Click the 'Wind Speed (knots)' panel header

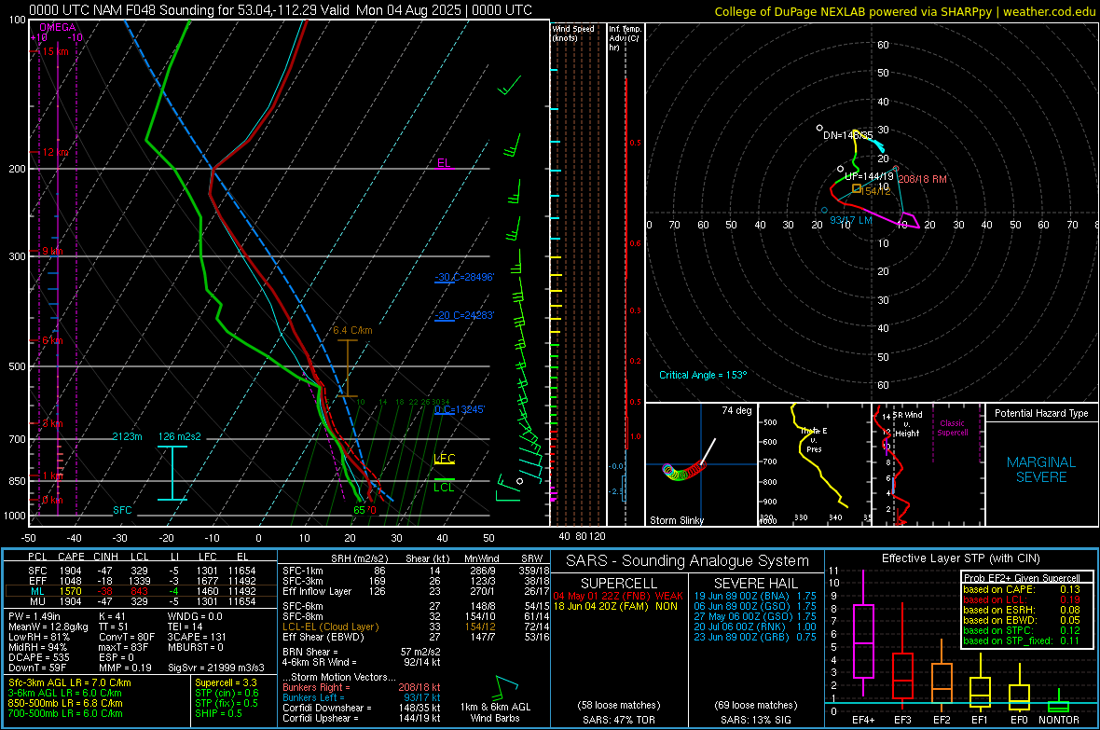(573, 33)
